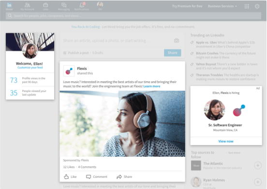Click the blue Share button
Viewport: 267px width, 189px height.
click(173, 53)
